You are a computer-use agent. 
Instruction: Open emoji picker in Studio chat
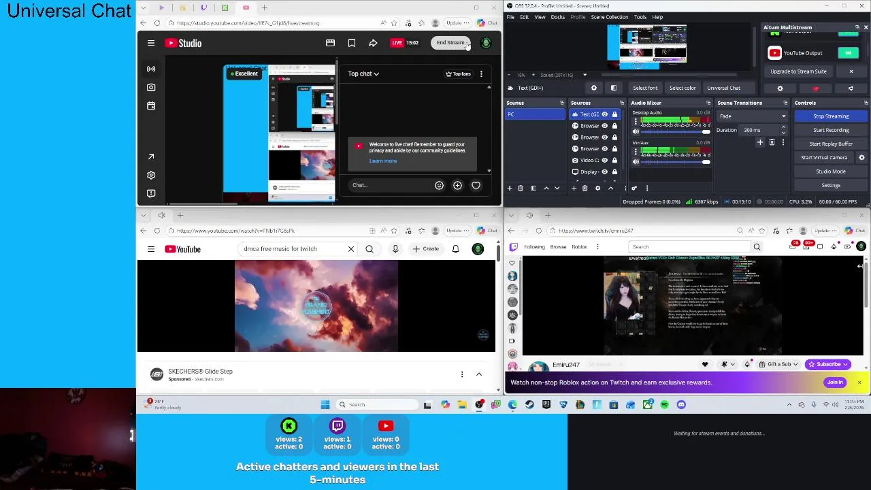(x=439, y=185)
